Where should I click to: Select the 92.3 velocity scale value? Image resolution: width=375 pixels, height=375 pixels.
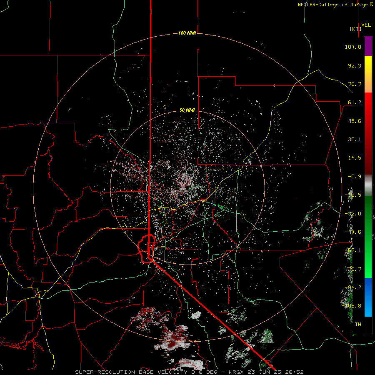(355, 65)
